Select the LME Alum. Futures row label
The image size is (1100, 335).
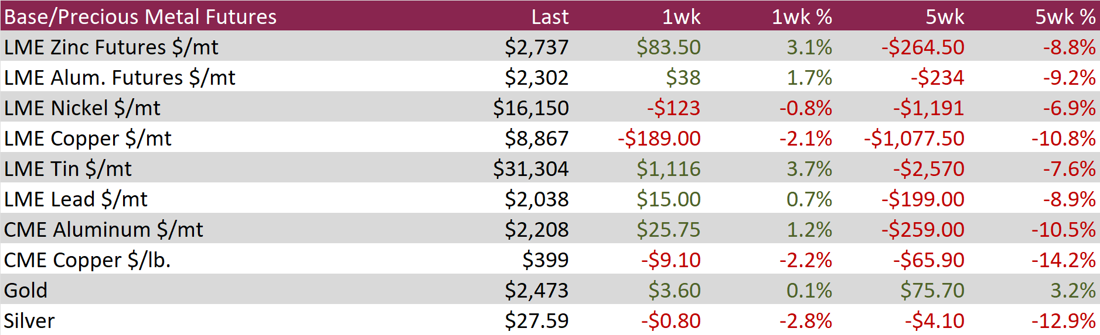click(120, 77)
